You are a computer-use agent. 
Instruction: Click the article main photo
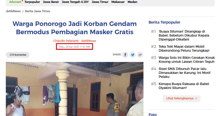click(74, 89)
